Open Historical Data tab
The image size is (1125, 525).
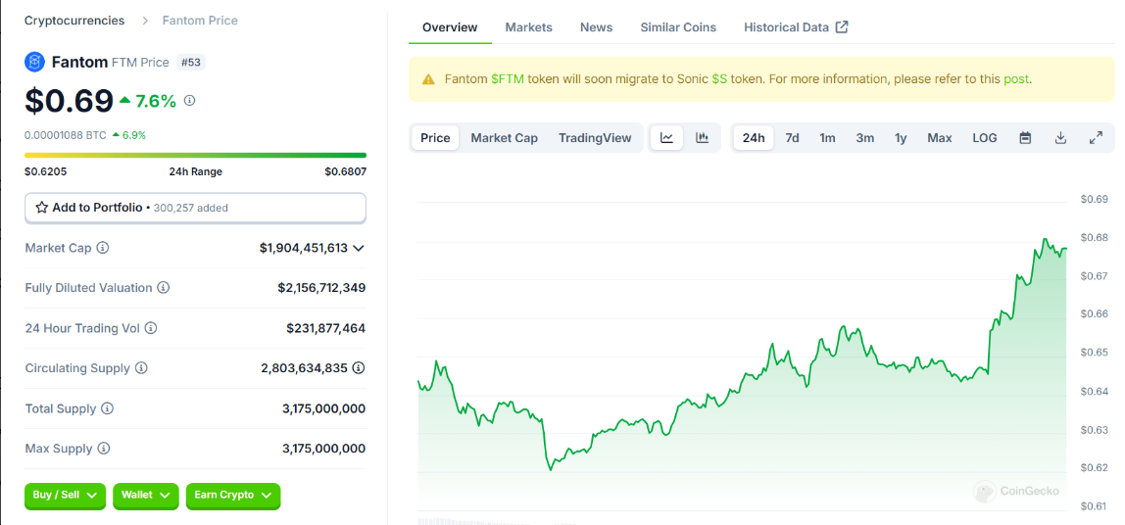pyautogui.click(x=796, y=27)
